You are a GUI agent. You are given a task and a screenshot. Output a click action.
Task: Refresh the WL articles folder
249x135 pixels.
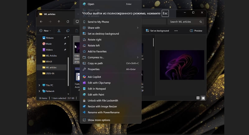point(68,21)
